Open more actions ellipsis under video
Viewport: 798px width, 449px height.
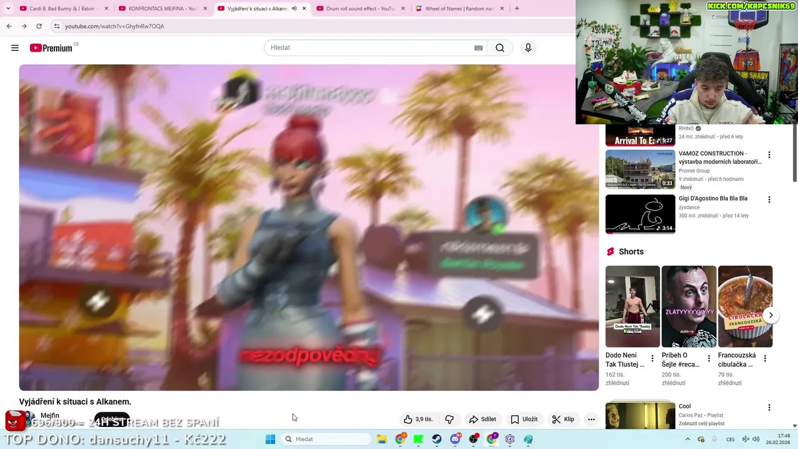point(591,419)
